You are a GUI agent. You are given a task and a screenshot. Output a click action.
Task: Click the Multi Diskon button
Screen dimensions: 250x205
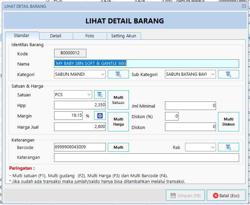(228, 122)
